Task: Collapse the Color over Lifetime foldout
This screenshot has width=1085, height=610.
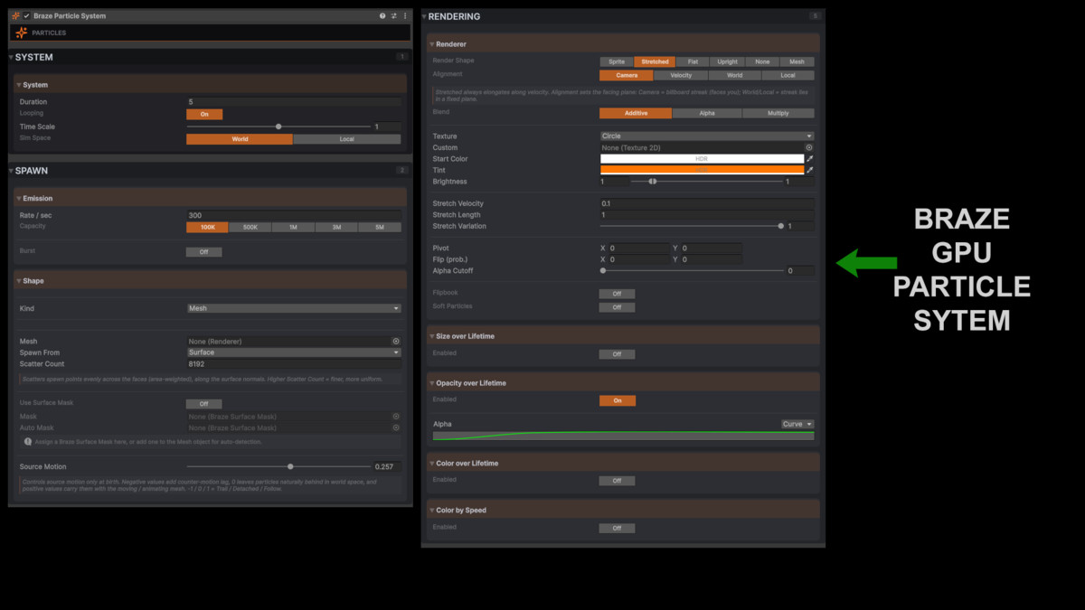Action: coord(623,463)
